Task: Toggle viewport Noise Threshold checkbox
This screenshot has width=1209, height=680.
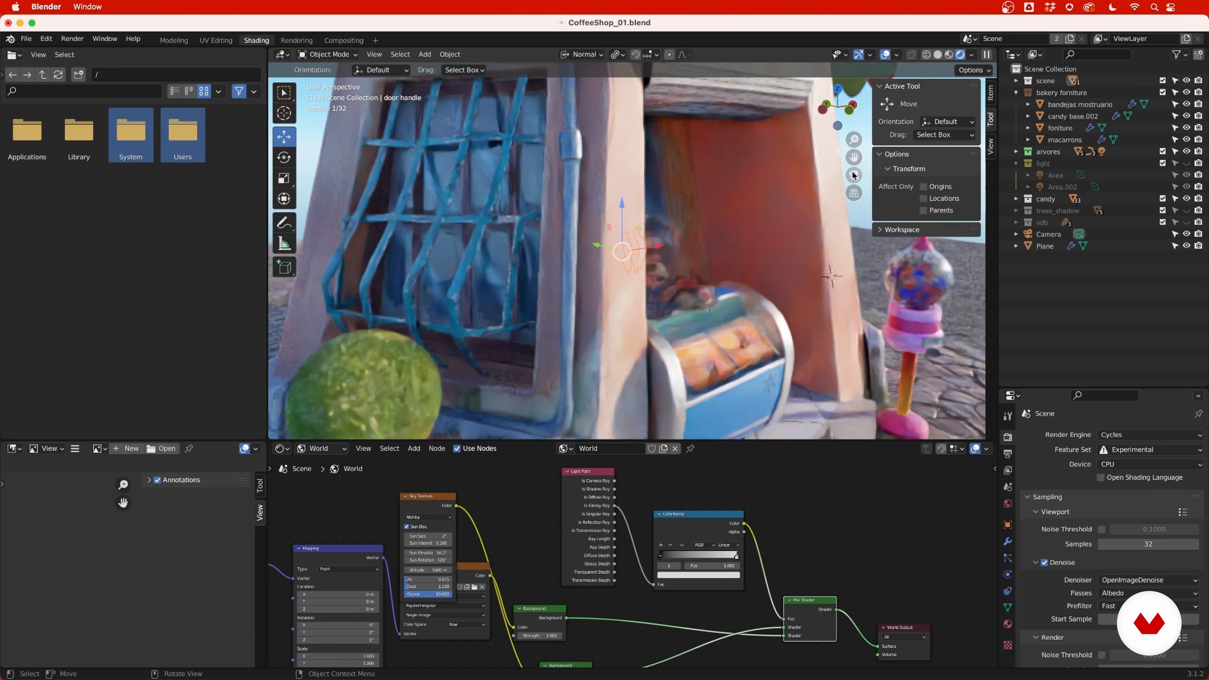Action: [x=1102, y=529]
